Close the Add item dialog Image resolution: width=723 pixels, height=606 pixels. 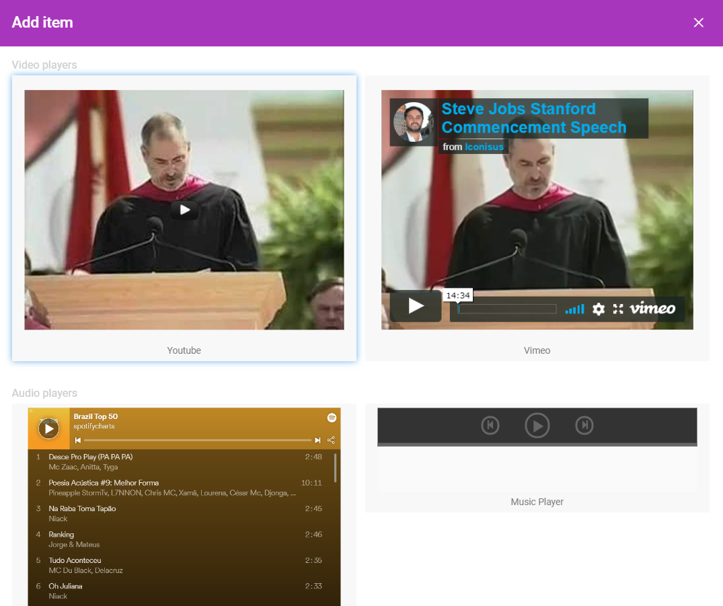coord(698,23)
